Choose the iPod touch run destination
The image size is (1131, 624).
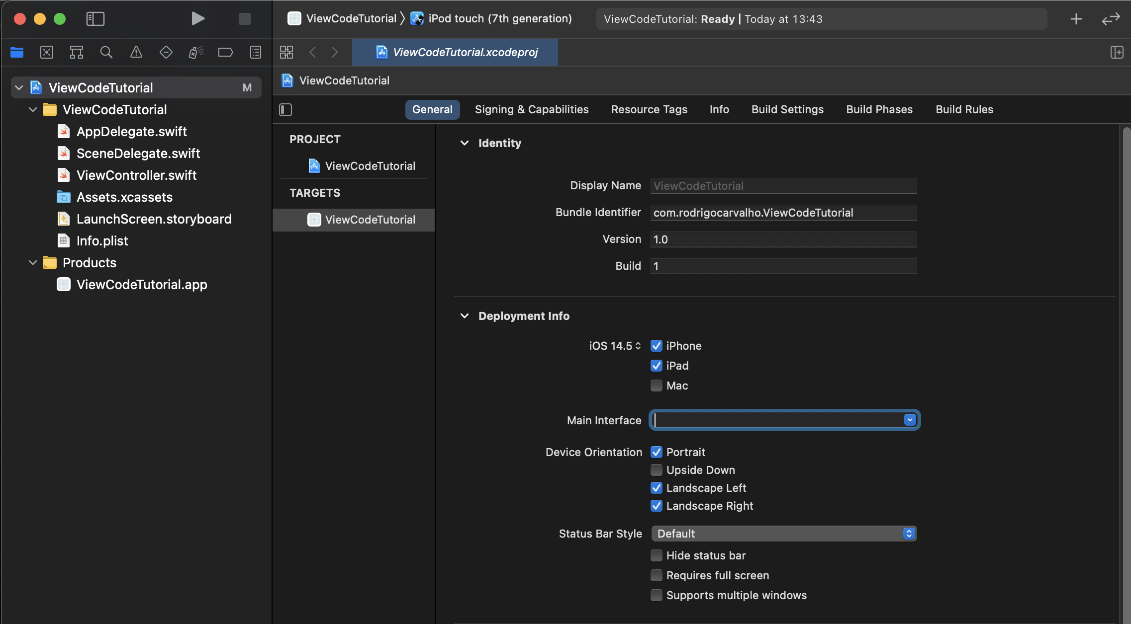click(491, 19)
